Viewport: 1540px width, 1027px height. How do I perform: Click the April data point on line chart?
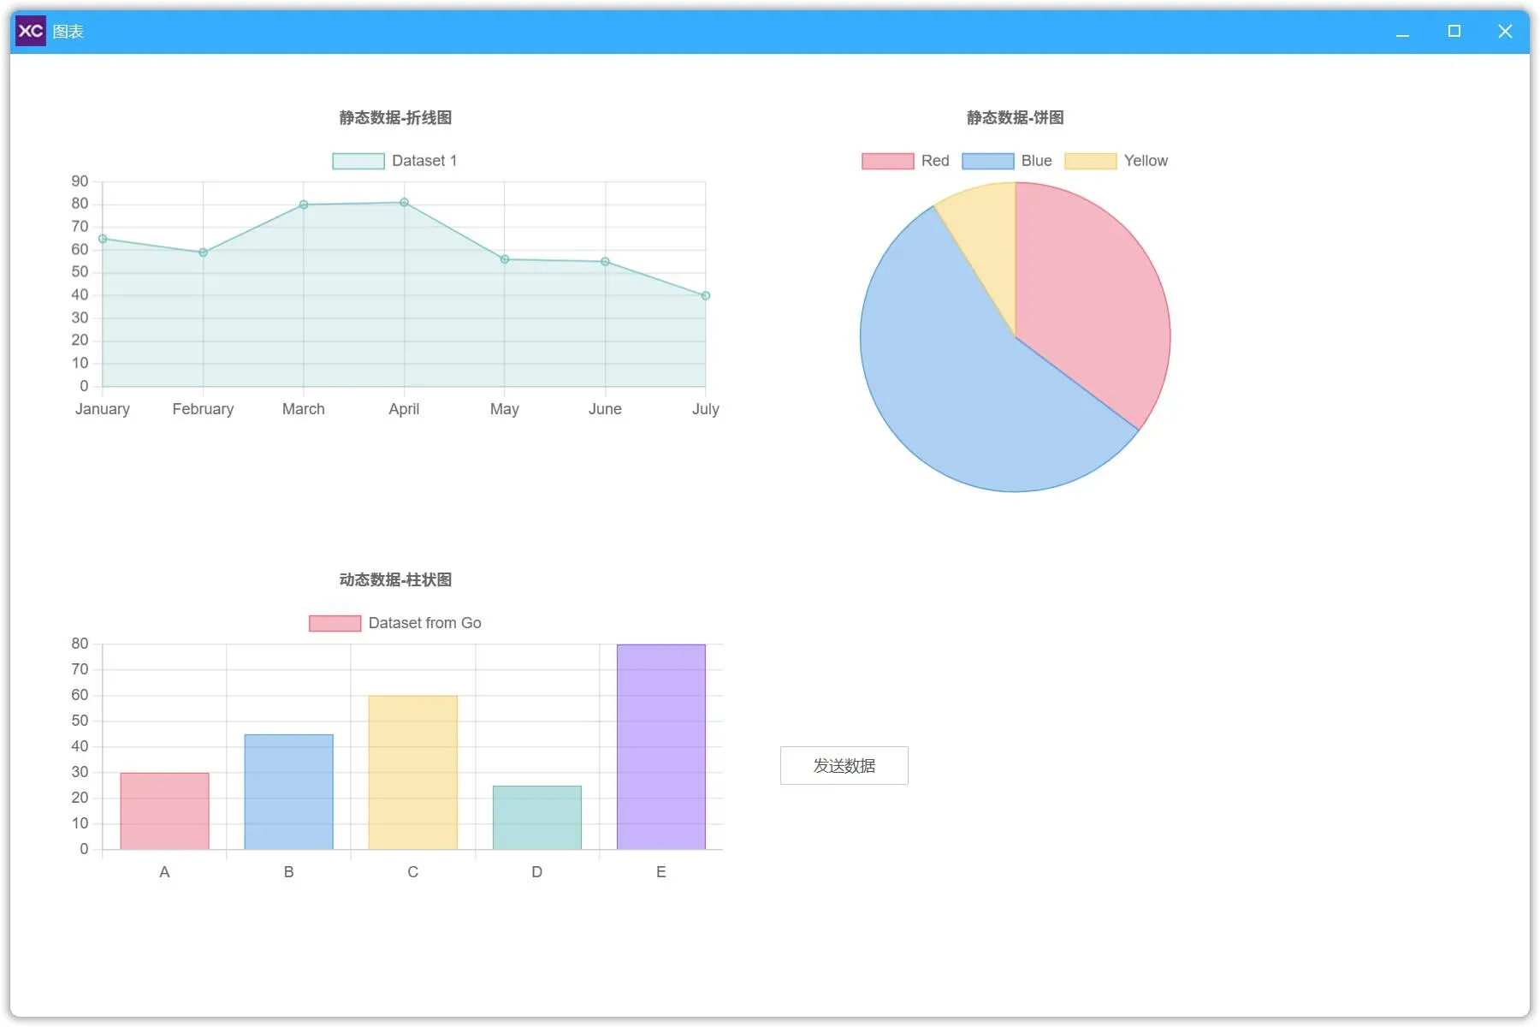coord(404,203)
